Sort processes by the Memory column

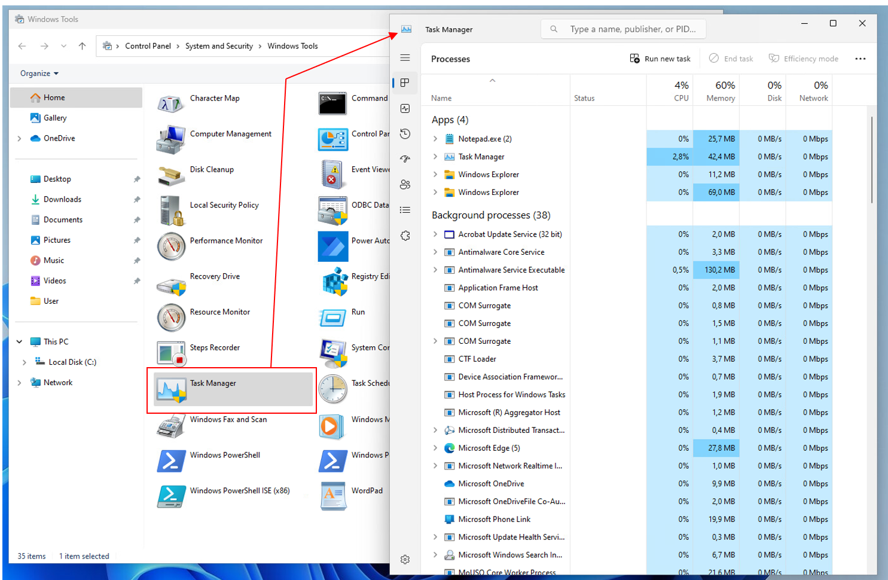pyautogui.click(x=720, y=91)
